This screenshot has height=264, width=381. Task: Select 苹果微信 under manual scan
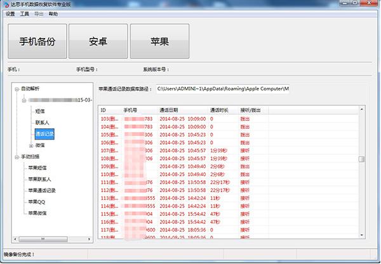point(37,213)
